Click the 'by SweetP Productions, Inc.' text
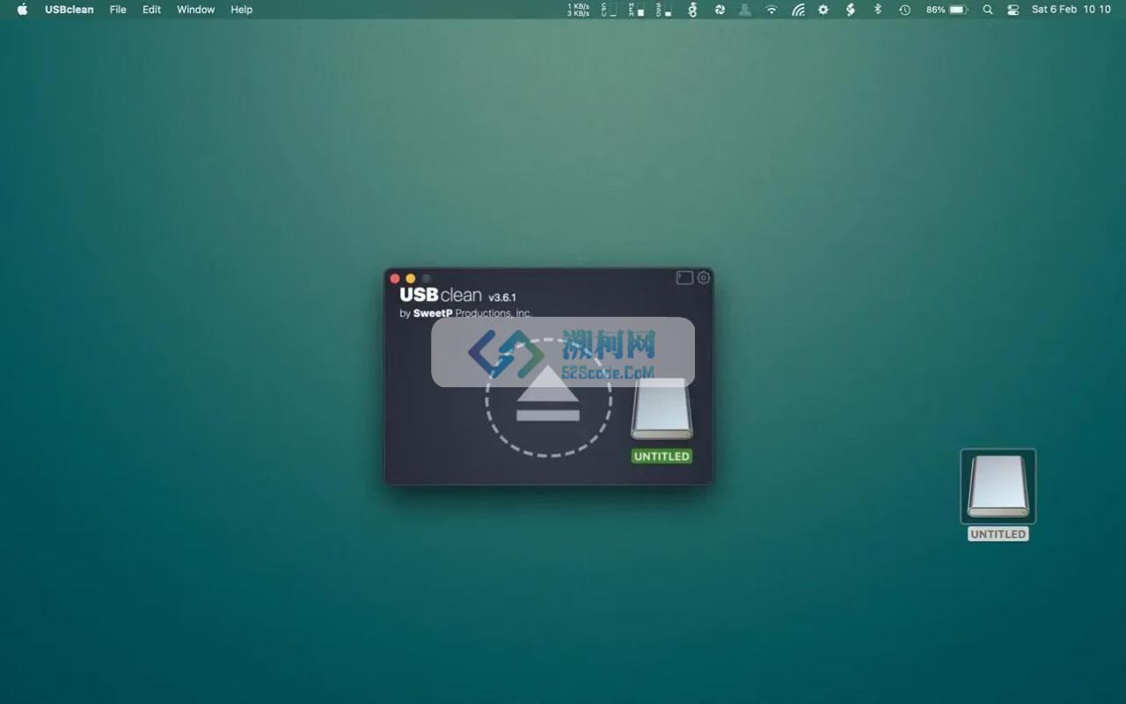This screenshot has width=1126, height=704. pyautogui.click(x=465, y=313)
